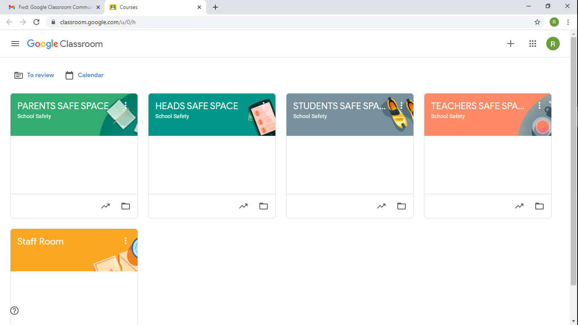Open three-dot menu on TEACHERS SAFE SPACE card
Image resolution: width=578 pixels, height=325 pixels.
[x=539, y=105]
